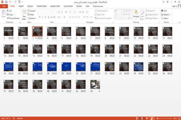Copy the selected slide
This screenshot has width=181, height=120.
pyautogui.click(x=10, y=14)
